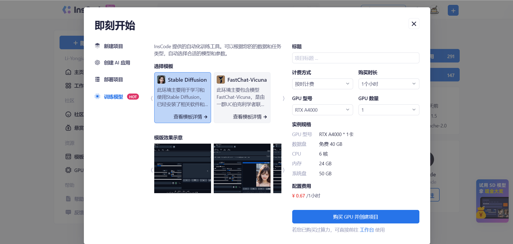Click the 社区 smiley icon in background sidebar
Viewport: 513px width, 244px height.
(68, 114)
